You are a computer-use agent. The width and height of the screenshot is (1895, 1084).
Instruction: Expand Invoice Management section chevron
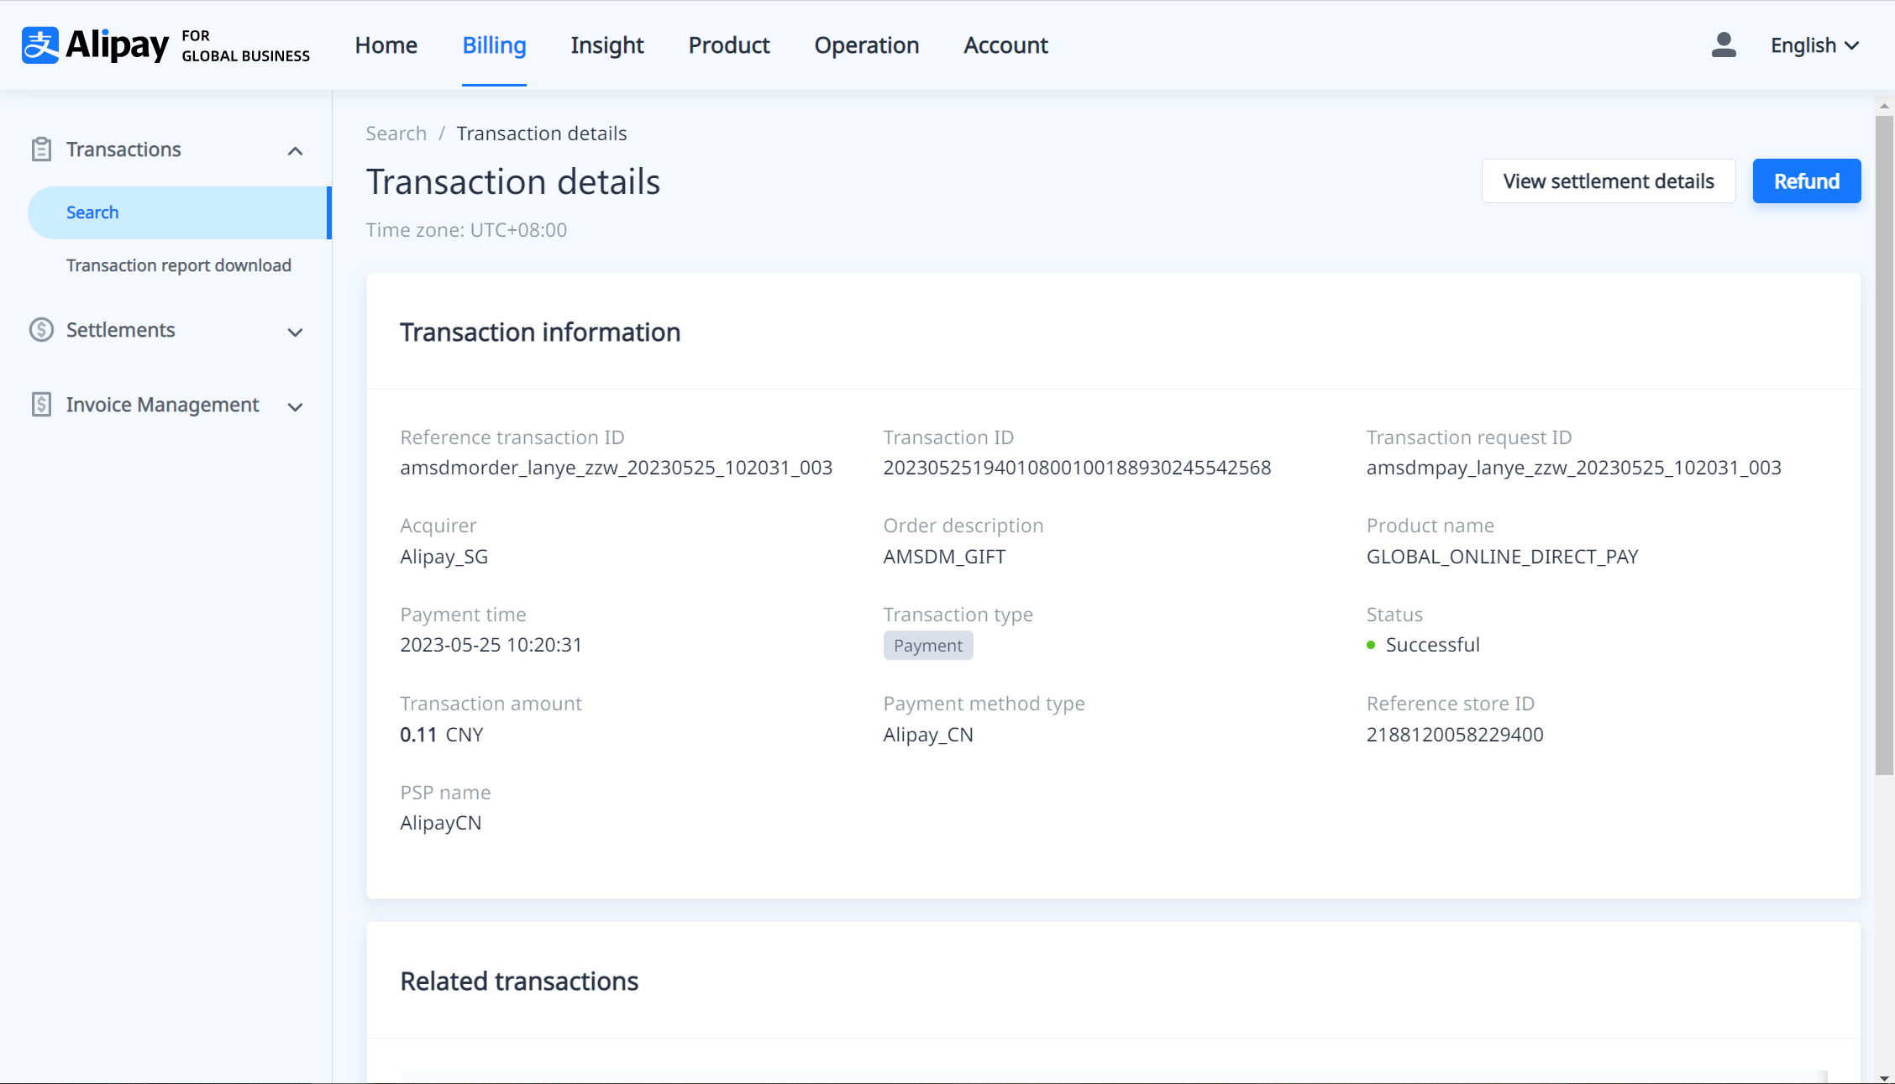pos(295,407)
